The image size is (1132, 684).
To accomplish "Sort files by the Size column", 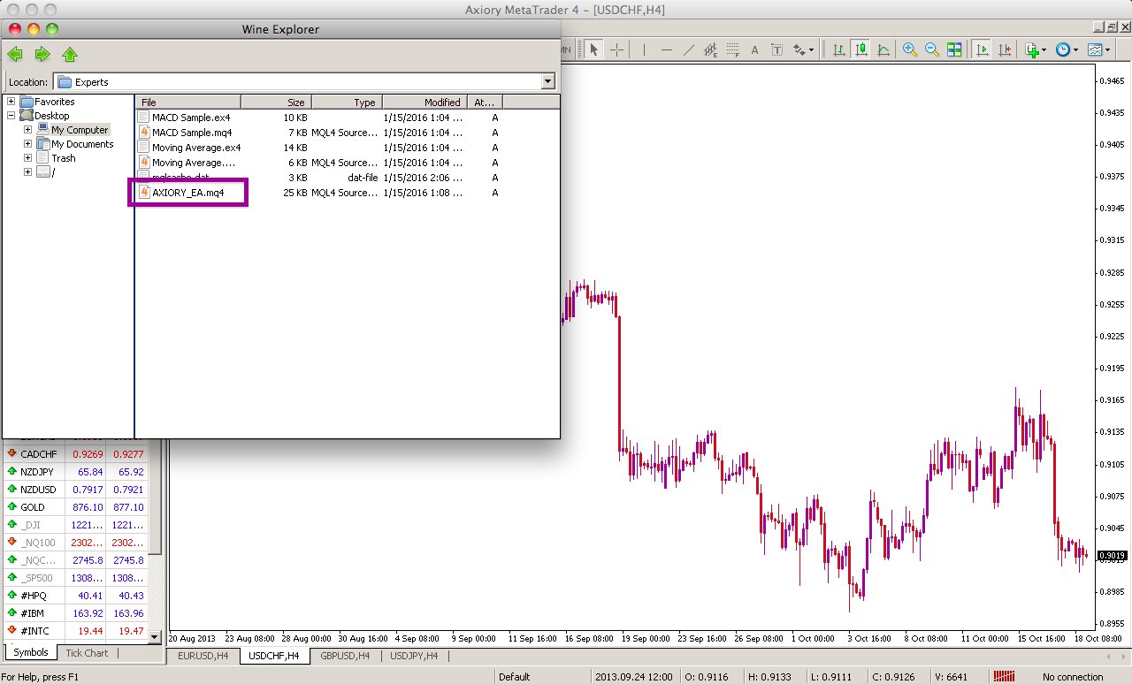I will [x=276, y=103].
